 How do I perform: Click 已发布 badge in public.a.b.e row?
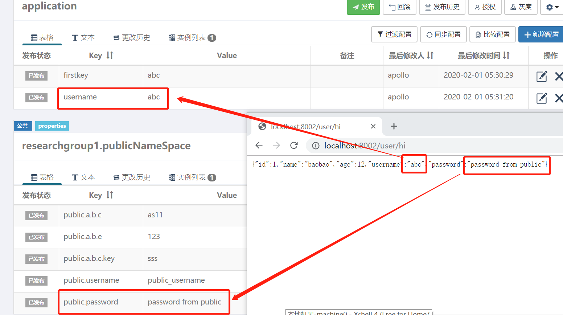pos(37,237)
